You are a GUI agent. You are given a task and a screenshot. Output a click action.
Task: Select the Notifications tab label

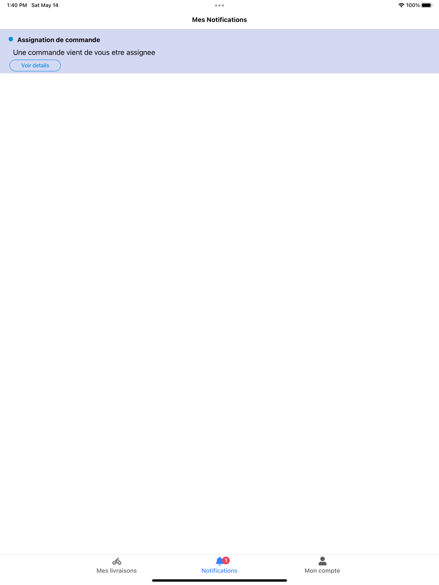219,571
